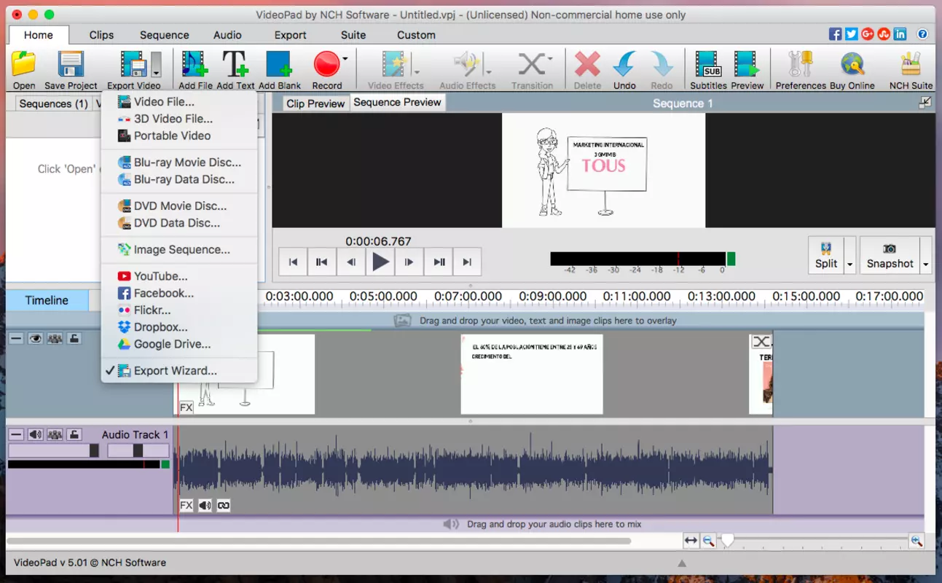Open the Clip Preview tab
The height and width of the screenshot is (583, 942).
coord(315,103)
